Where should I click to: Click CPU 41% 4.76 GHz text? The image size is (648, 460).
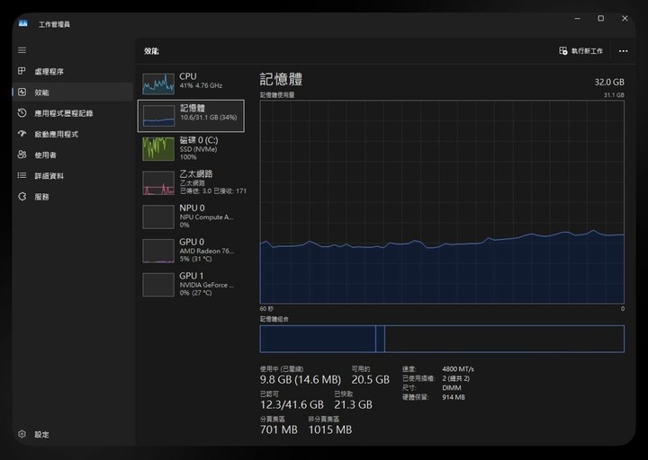point(201,85)
